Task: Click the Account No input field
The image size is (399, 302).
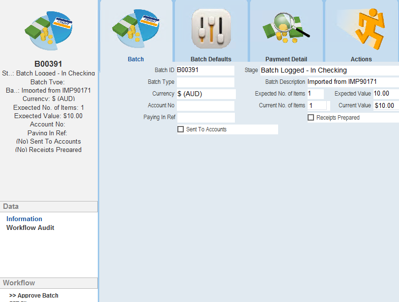Action: click(x=205, y=105)
